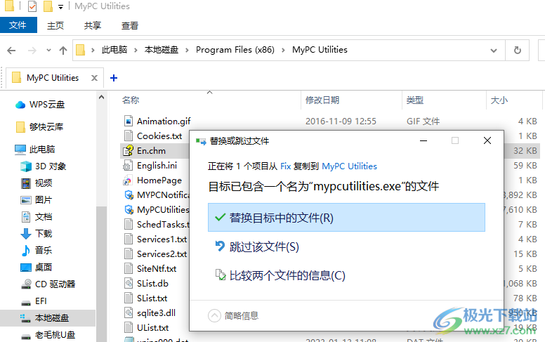This screenshot has width=545, height=342.
Task: Click MyPC Utilities destination link in dialog
Action: (x=349, y=166)
